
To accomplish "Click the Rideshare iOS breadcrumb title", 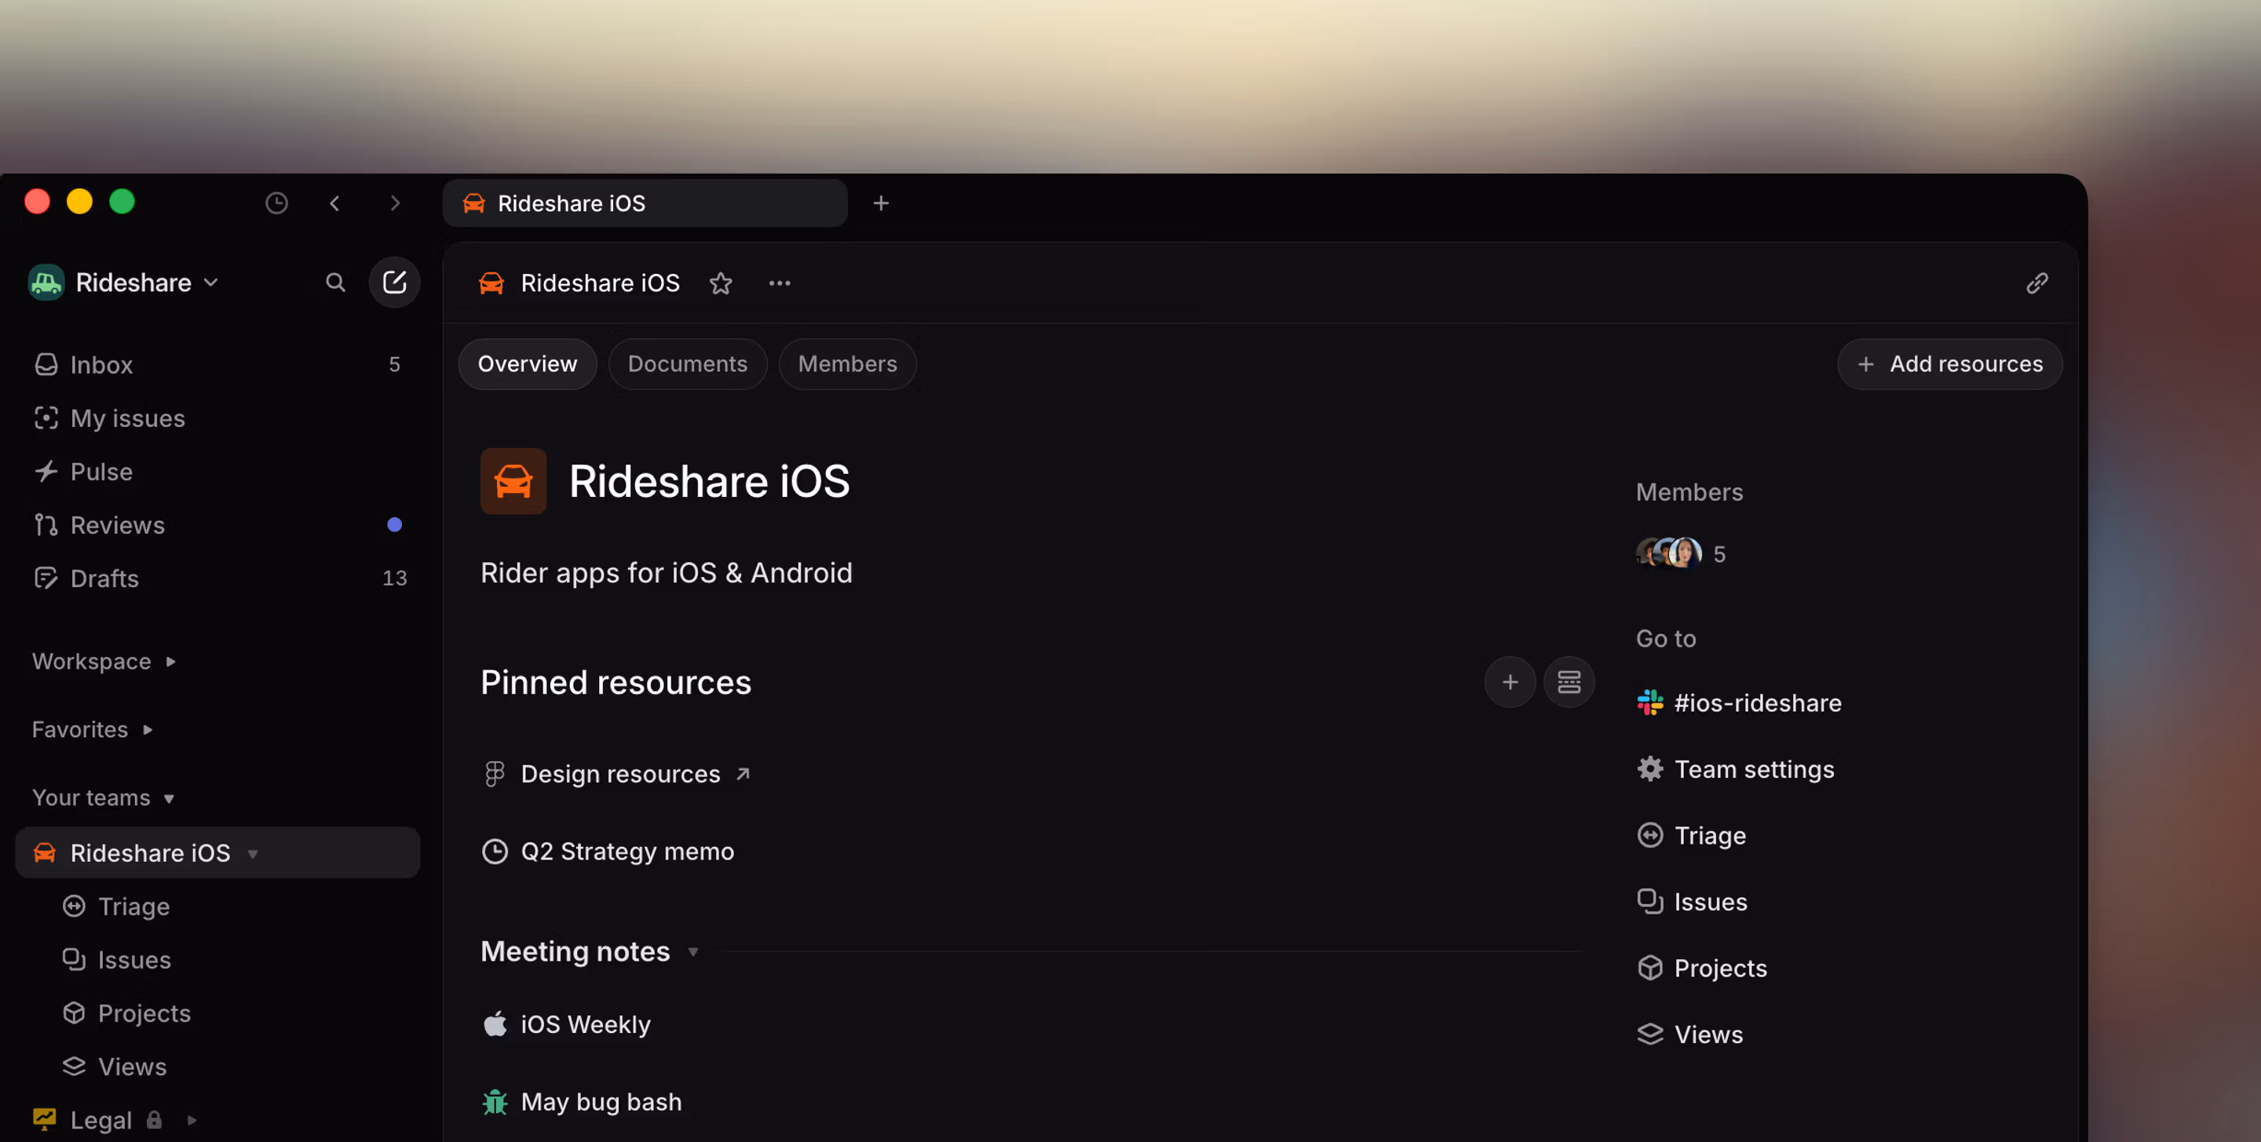I will [601, 283].
